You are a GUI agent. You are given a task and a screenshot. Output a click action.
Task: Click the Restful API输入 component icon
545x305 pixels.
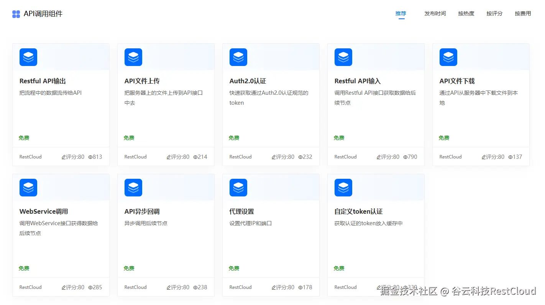[343, 57]
